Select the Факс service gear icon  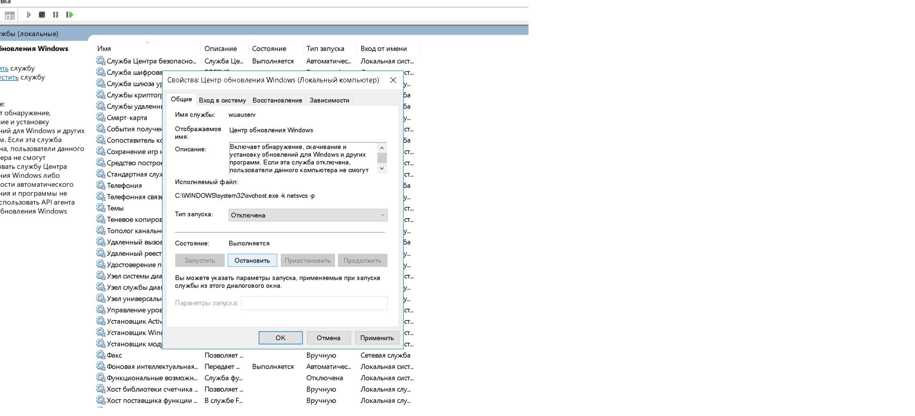(101, 355)
